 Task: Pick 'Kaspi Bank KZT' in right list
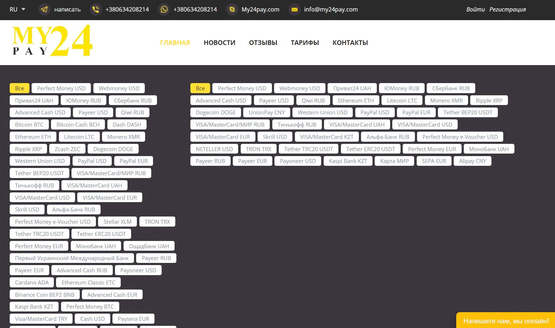[348, 161]
